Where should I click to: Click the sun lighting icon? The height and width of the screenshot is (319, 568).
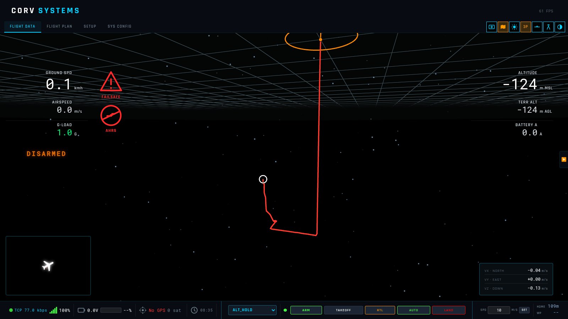click(514, 27)
